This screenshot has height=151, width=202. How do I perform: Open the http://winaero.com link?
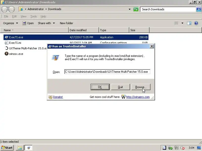(138, 97)
